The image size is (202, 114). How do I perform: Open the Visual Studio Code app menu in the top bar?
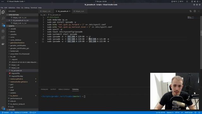click(16, 1)
